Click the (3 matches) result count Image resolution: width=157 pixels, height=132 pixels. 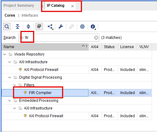[x=111, y=38]
